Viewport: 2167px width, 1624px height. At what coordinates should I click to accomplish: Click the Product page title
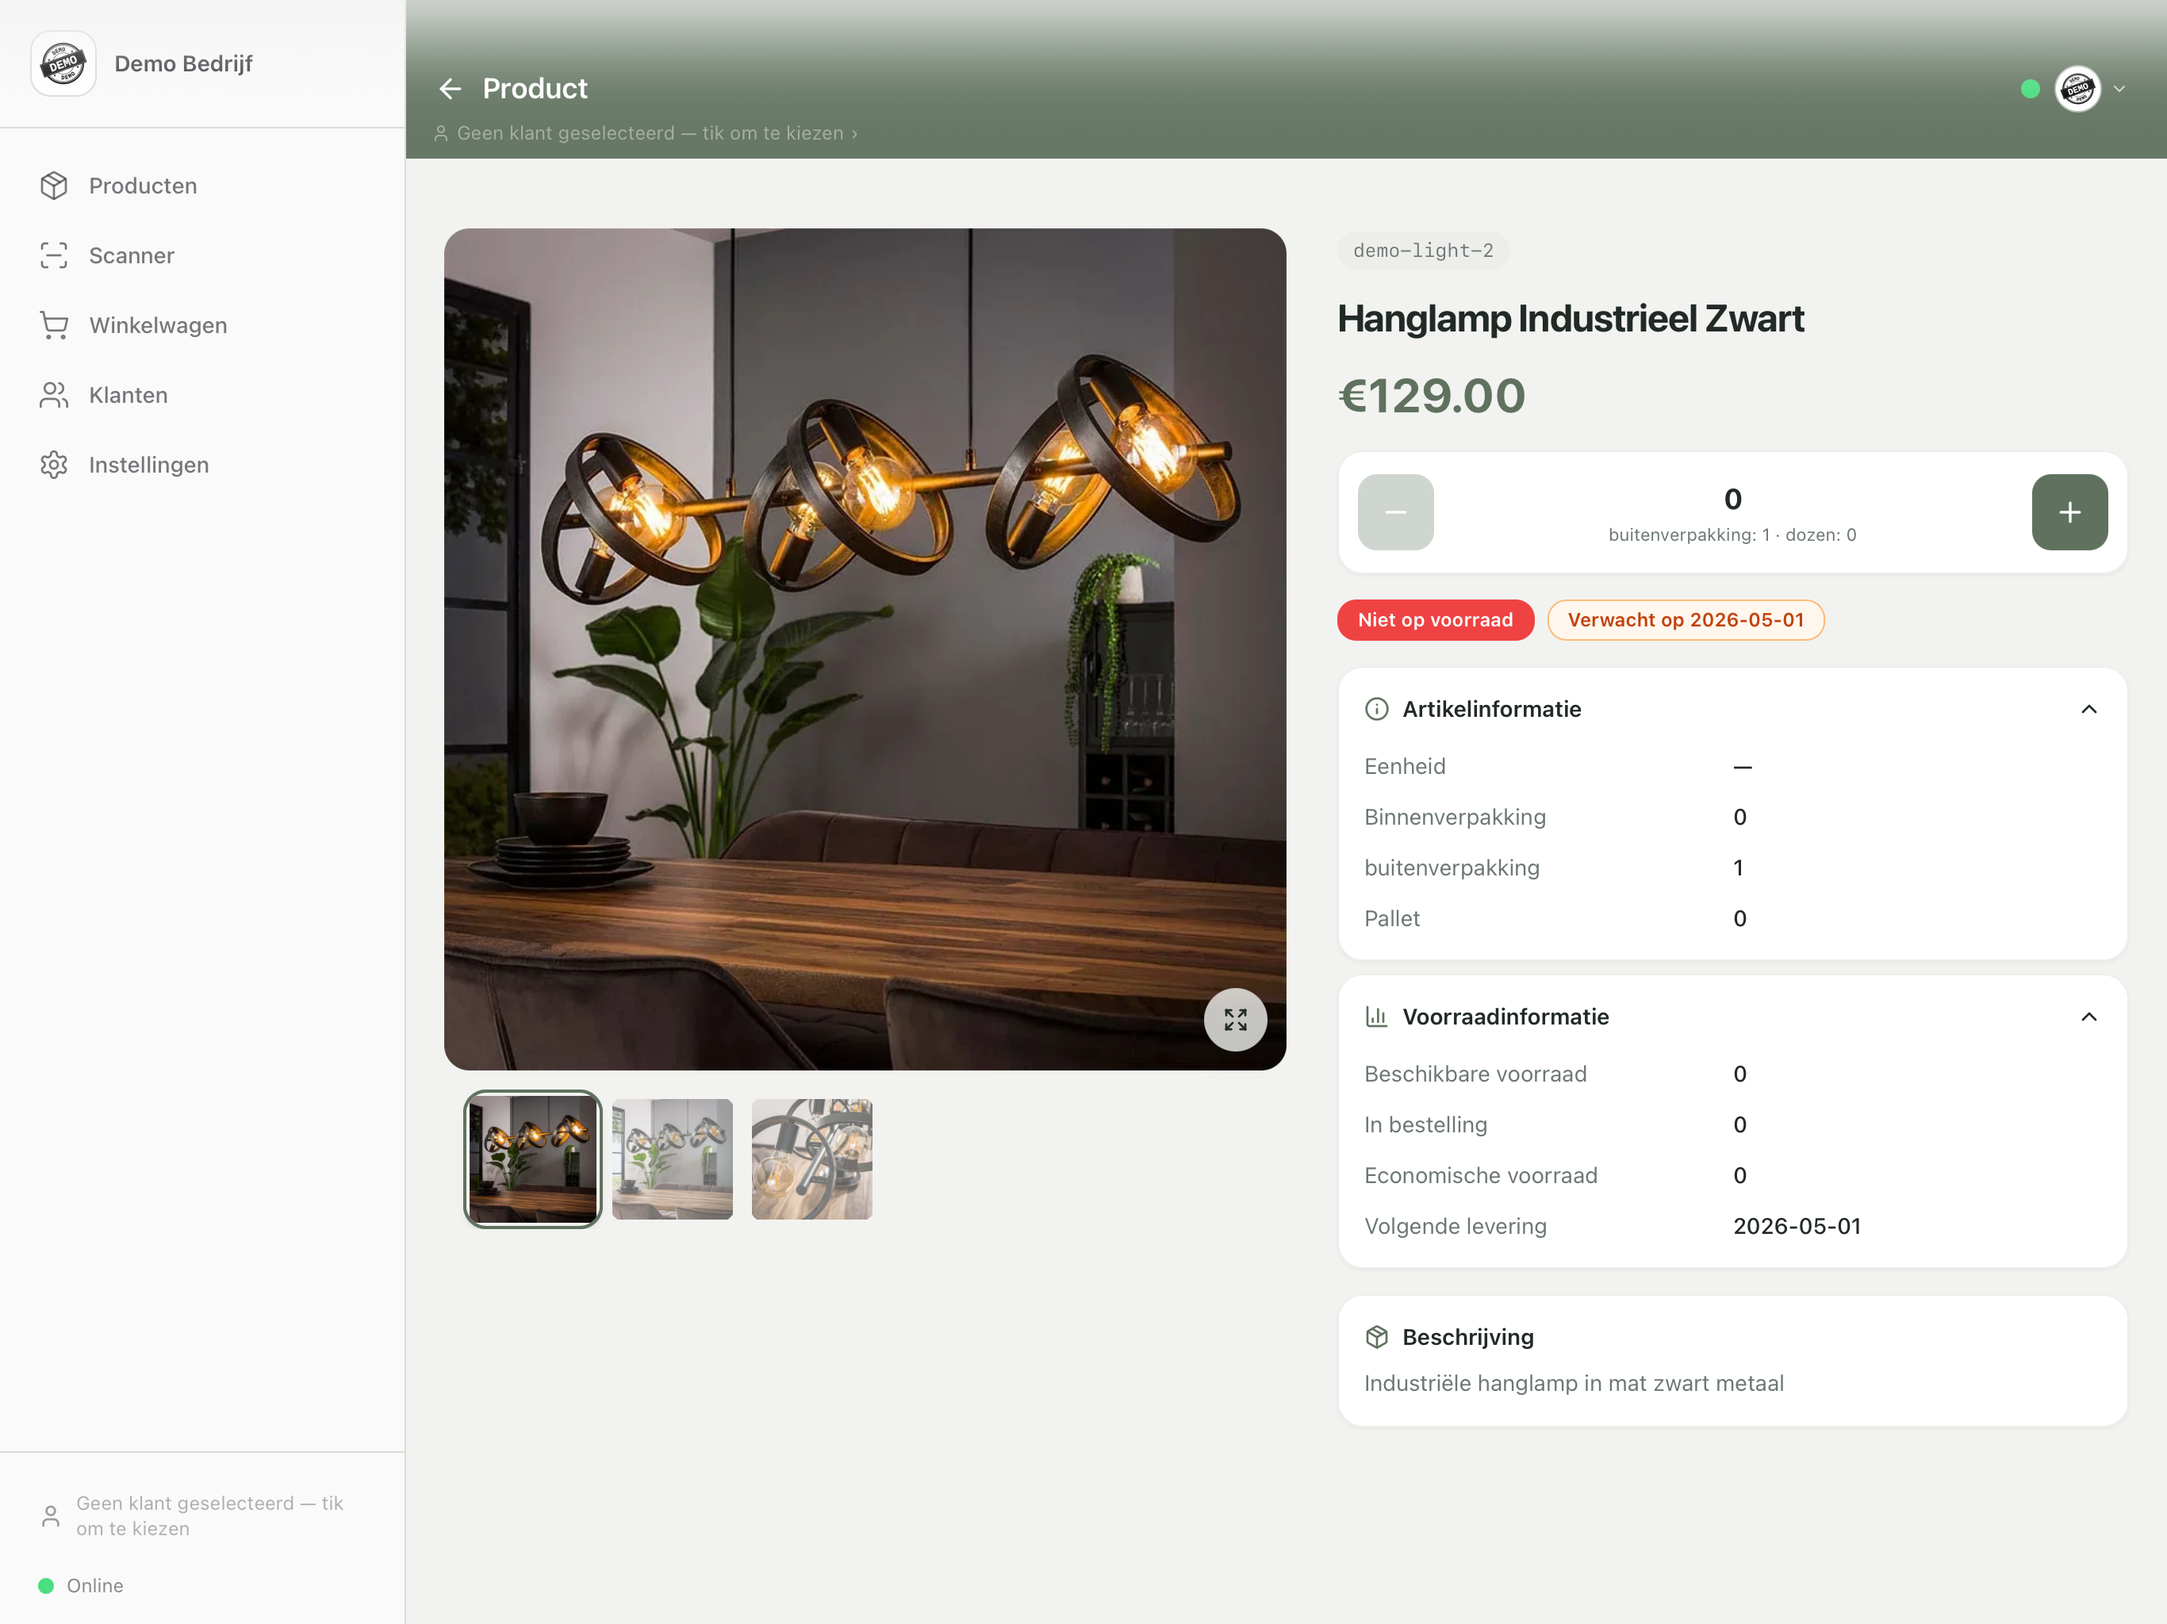(535, 89)
